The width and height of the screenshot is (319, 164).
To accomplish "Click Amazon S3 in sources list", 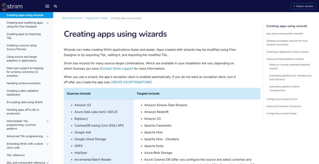I will pyautogui.click(x=83, y=105).
